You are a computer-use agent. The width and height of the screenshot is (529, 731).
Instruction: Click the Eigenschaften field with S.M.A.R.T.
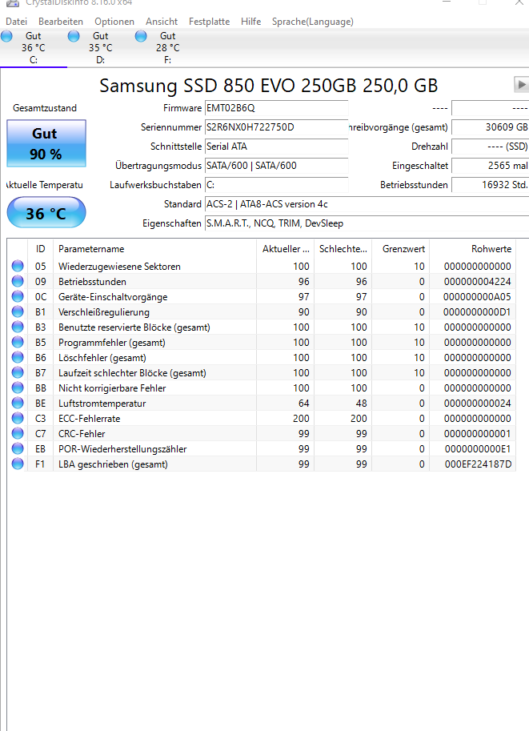point(367,223)
